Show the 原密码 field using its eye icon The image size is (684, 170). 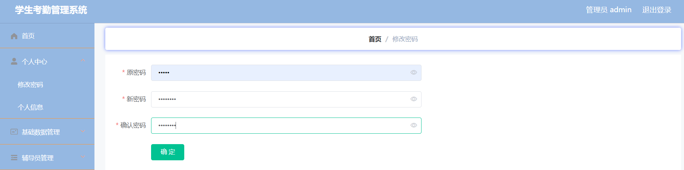pos(414,73)
